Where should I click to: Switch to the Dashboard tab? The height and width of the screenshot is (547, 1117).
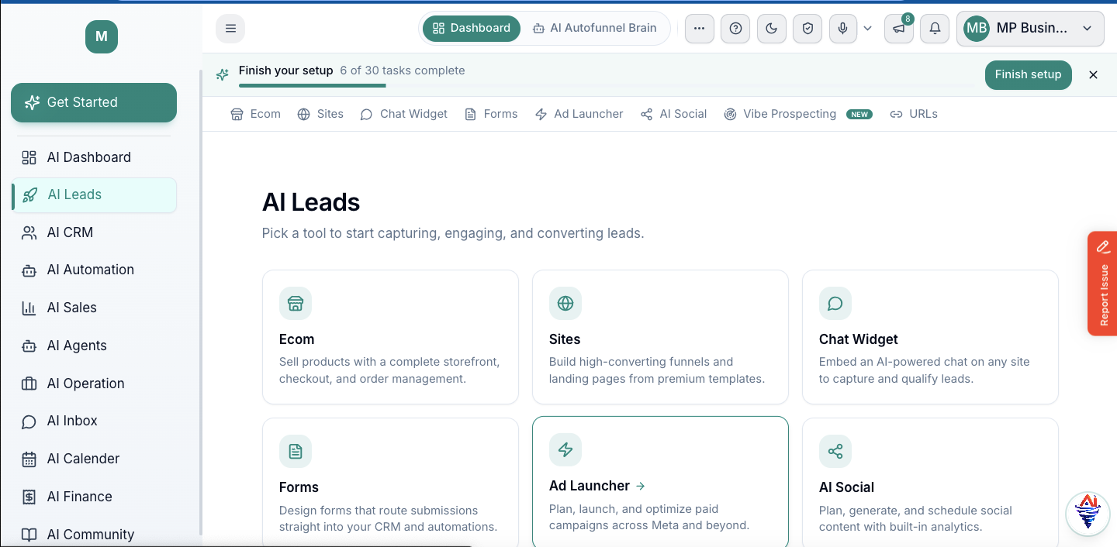click(472, 28)
